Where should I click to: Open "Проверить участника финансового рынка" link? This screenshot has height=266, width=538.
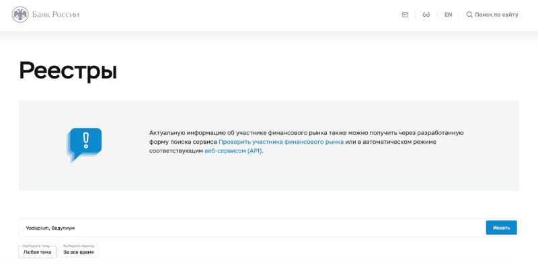tap(281, 142)
